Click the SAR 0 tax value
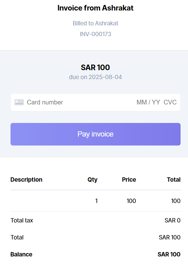The image size is (188, 266). [x=172, y=220]
